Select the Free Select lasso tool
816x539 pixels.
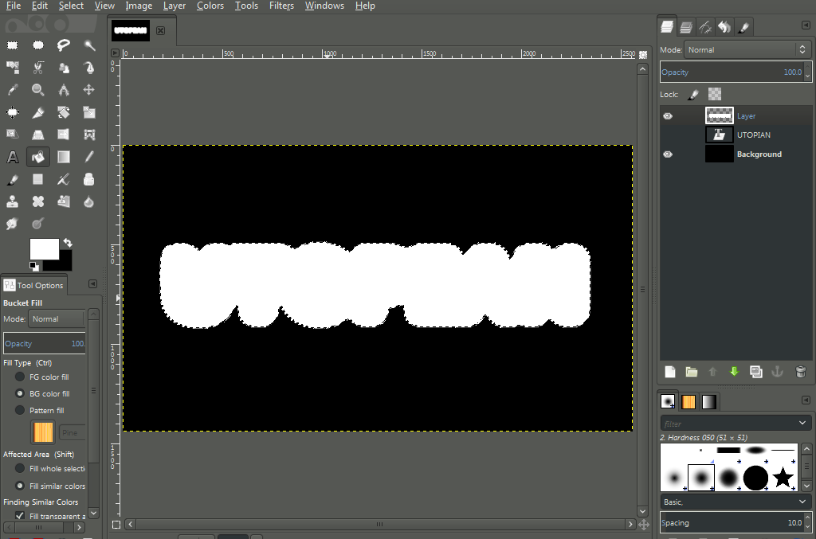(x=64, y=45)
